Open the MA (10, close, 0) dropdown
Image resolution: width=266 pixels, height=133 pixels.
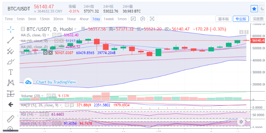[x=50, y=41]
